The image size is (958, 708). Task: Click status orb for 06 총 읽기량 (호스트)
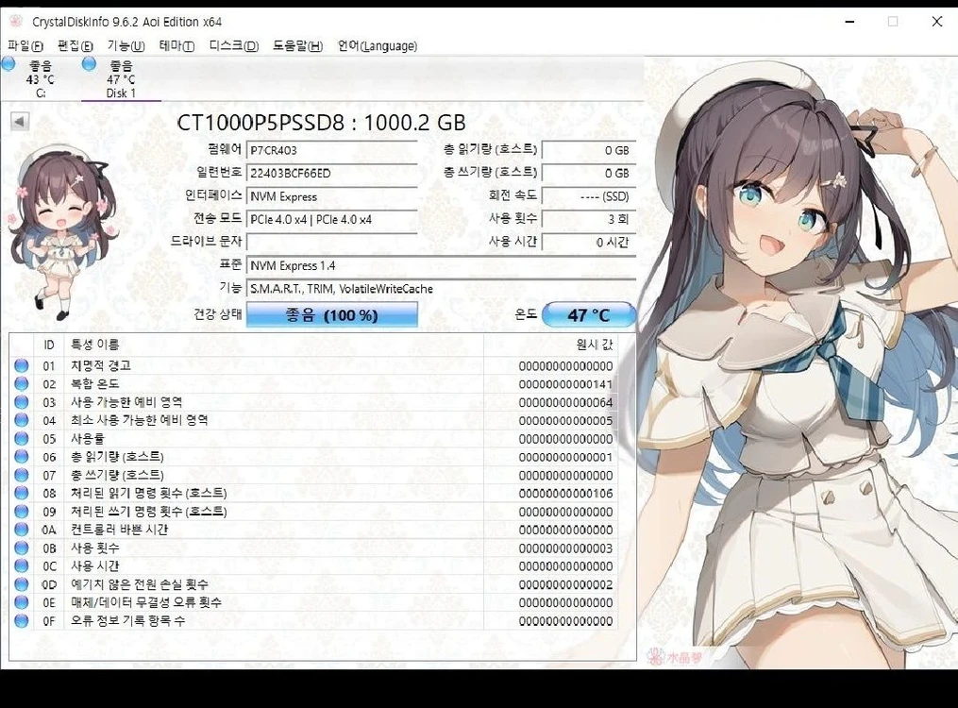22,457
